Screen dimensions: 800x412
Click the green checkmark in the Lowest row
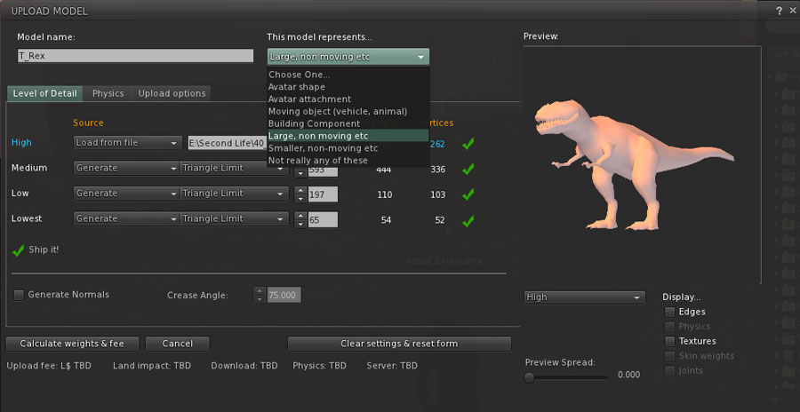[x=468, y=219]
